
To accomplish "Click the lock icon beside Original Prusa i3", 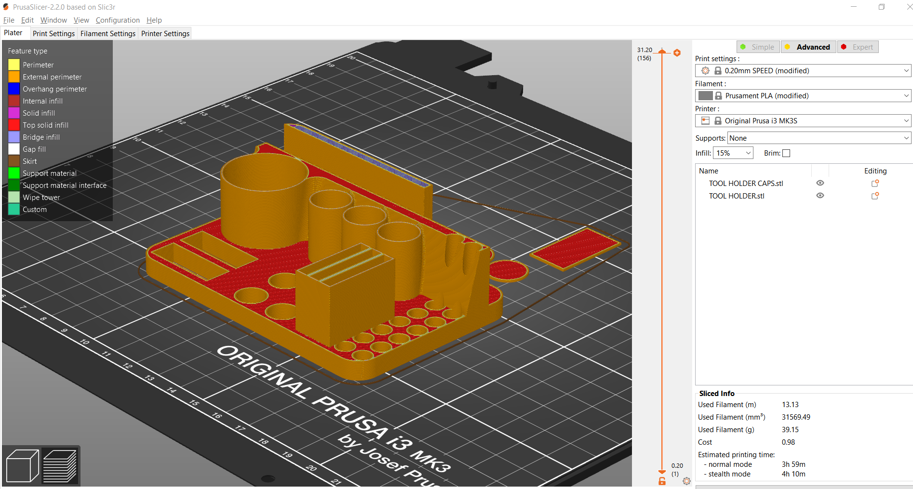I will [x=718, y=121].
